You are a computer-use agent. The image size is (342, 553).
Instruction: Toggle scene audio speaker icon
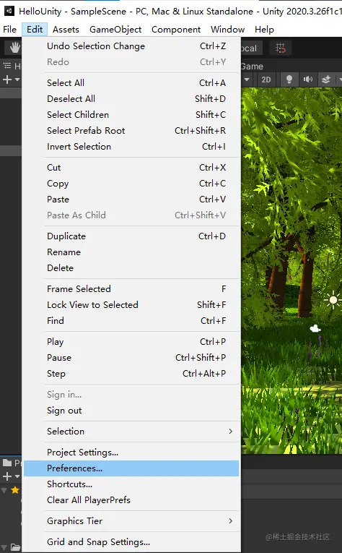(308, 80)
